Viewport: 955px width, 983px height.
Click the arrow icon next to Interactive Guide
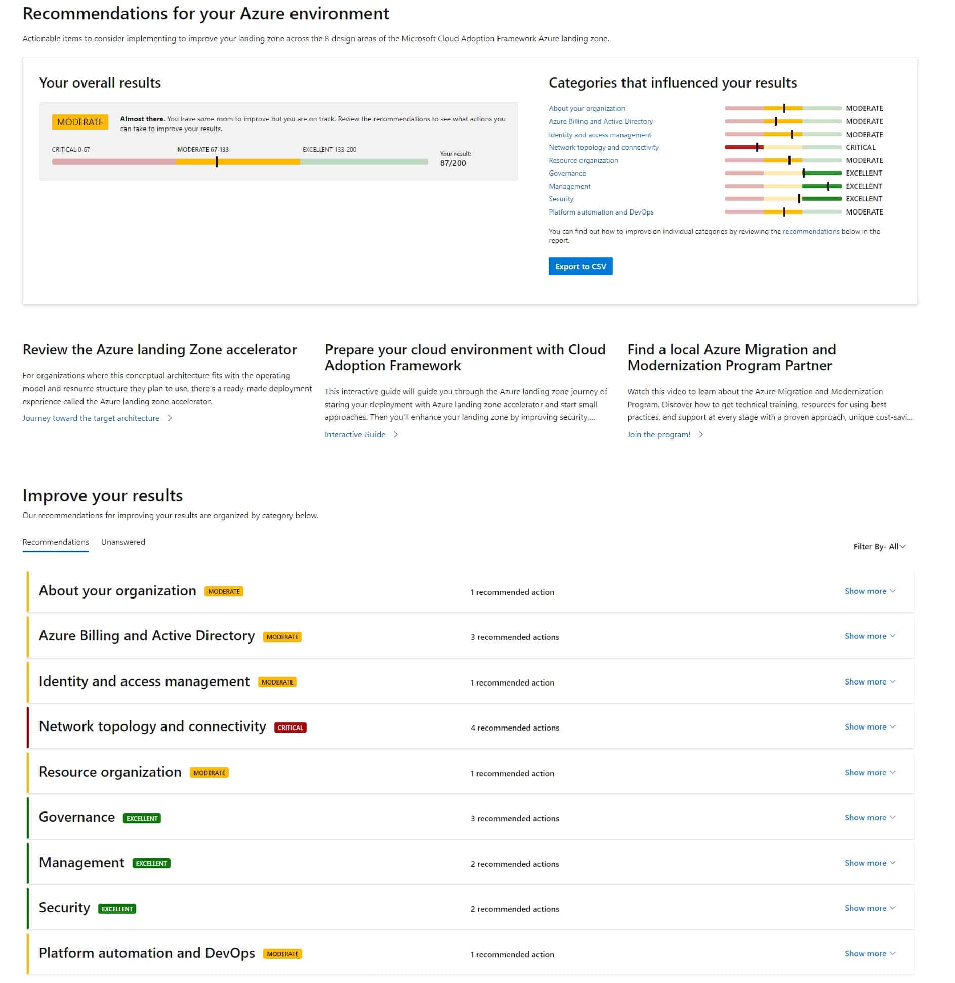pyautogui.click(x=396, y=434)
